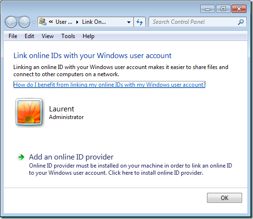Open the Edit menu
The height and width of the screenshot is (219, 253).
point(29,36)
